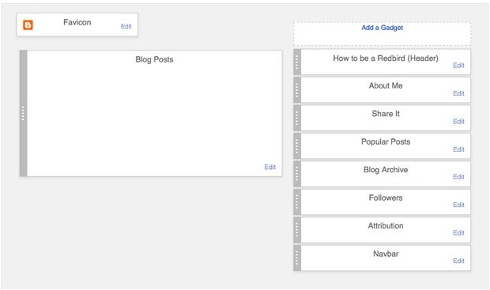
Task: Select the Navbar gadget drag handle
Action: pyautogui.click(x=297, y=258)
